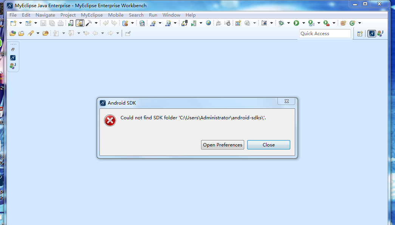The height and width of the screenshot is (225, 395).
Task: Click the highlighted mobile sync phone icon
Action: 80,23
